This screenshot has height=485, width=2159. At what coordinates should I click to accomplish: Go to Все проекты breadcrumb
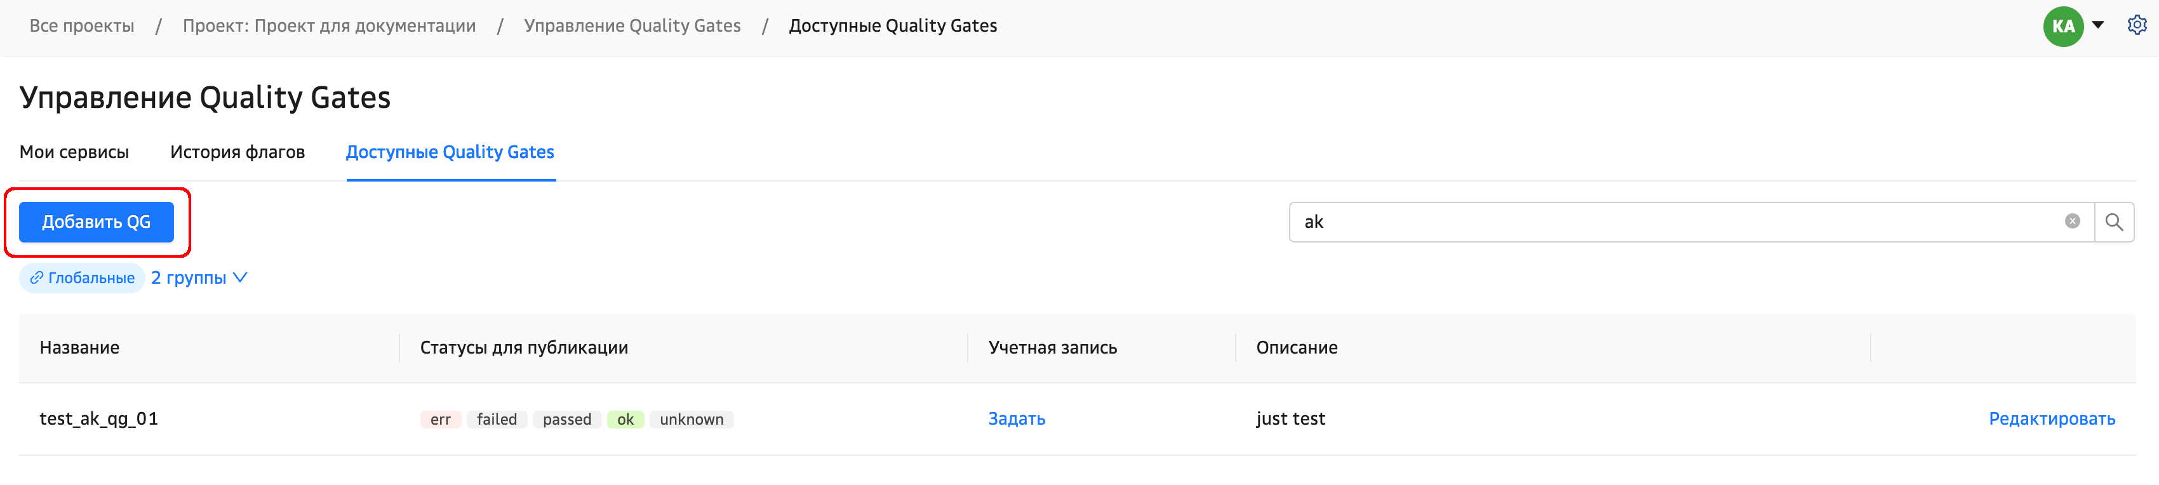[x=81, y=26]
